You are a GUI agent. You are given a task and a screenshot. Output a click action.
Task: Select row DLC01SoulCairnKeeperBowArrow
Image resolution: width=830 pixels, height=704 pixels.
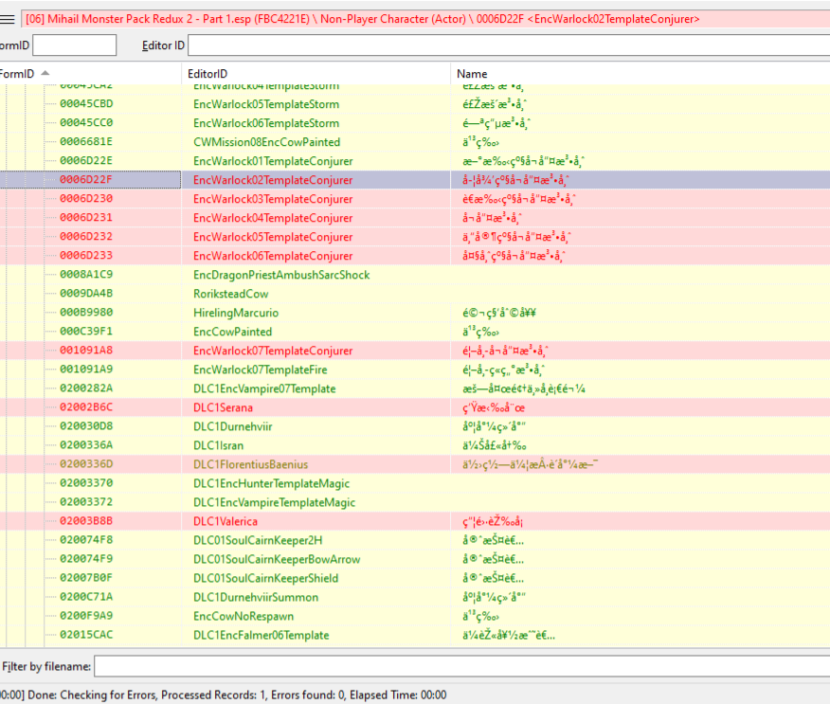tap(415, 559)
